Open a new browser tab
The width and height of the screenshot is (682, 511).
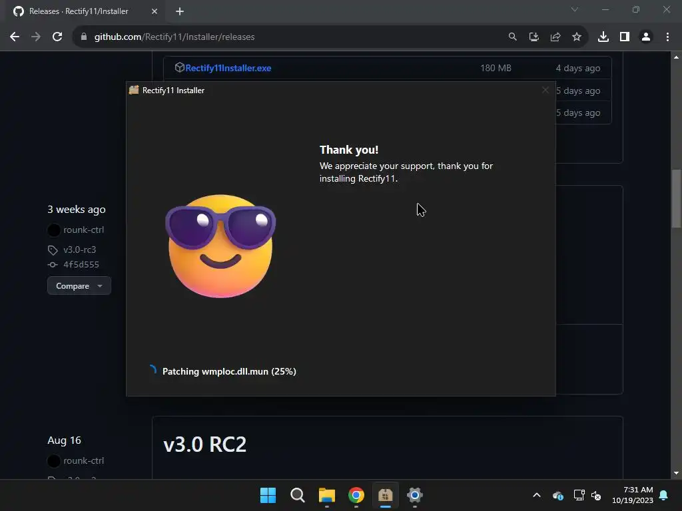(180, 11)
